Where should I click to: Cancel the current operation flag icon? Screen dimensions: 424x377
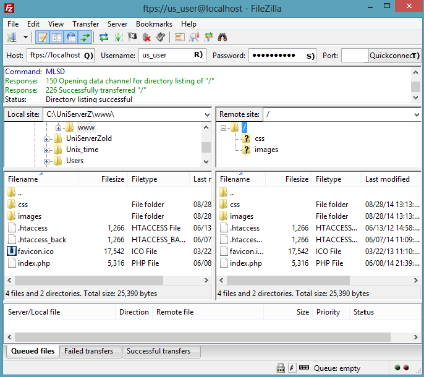coord(132,37)
